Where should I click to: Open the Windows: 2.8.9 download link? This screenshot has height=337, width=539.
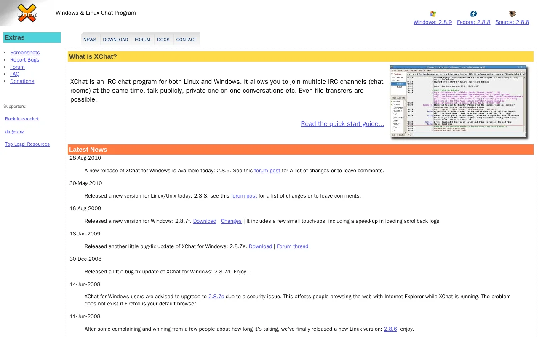pyautogui.click(x=432, y=22)
